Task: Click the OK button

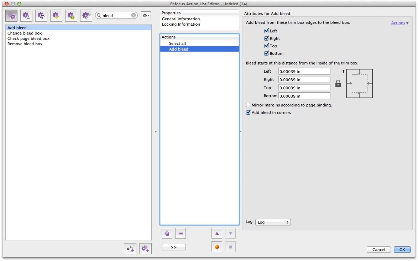Action: 402,250
